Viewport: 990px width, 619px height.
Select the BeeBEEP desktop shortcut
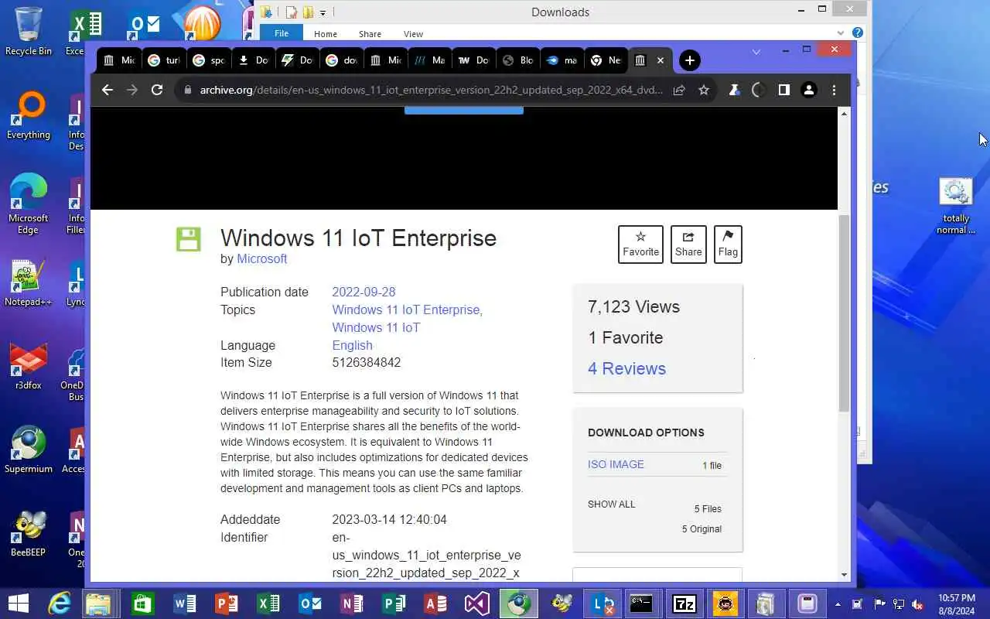[x=29, y=533]
